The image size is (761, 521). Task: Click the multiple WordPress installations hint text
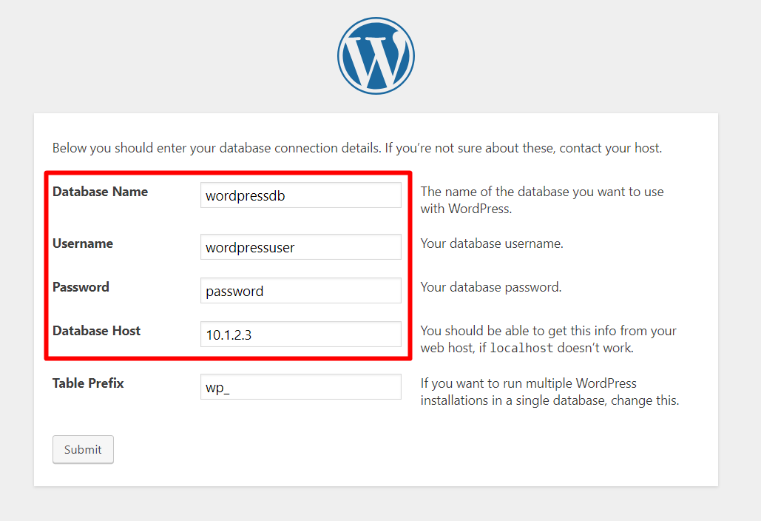pos(549,392)
